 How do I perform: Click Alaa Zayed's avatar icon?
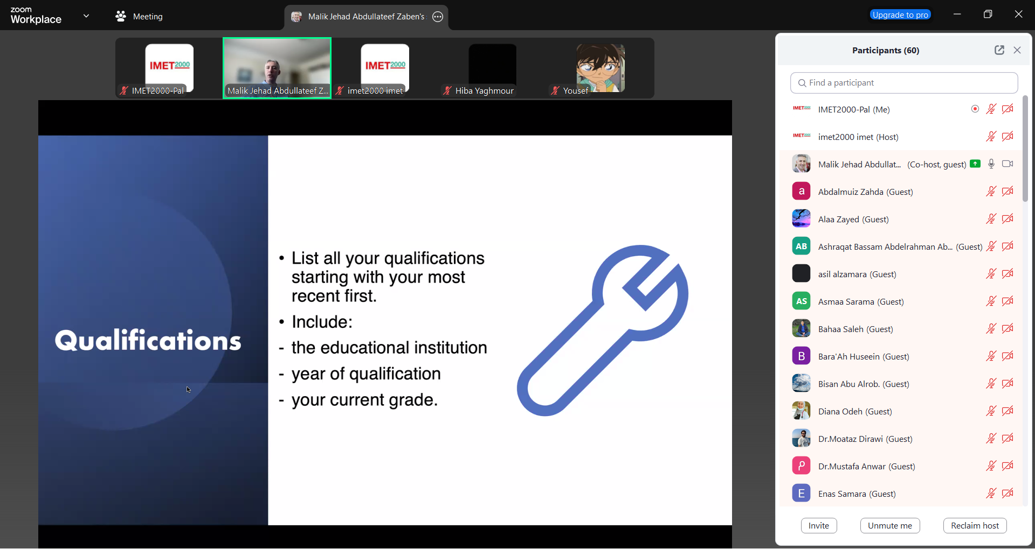click(x=801, y=219)
